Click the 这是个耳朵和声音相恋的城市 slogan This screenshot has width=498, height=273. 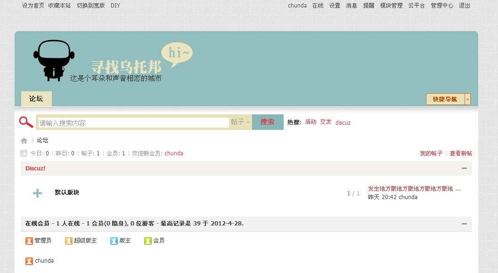(115, 78)
